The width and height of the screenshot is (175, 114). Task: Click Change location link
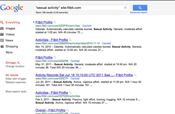[x=15, y=66]
